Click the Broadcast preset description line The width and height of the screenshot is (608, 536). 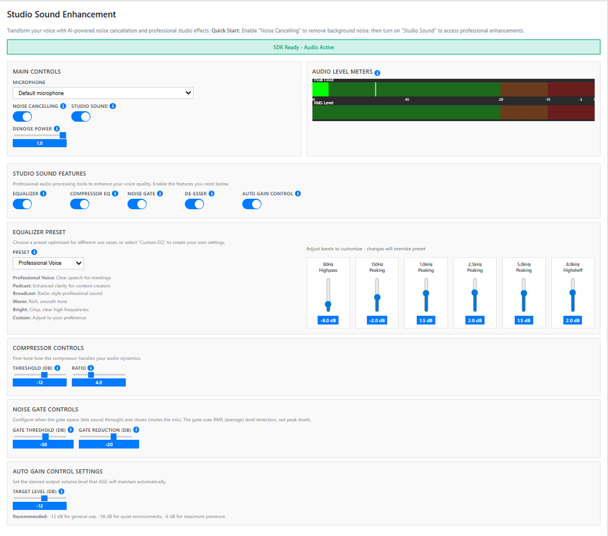[57, 293]
